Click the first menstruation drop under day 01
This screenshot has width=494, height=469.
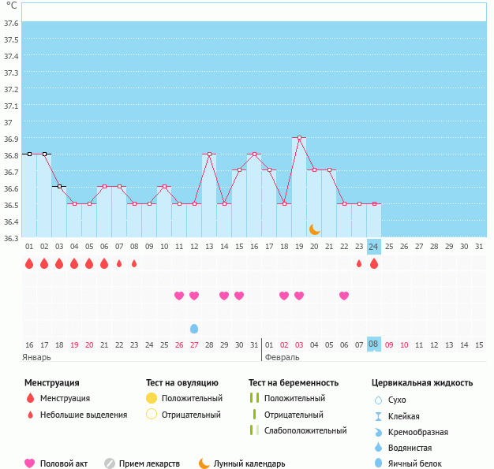pos(29,263)
